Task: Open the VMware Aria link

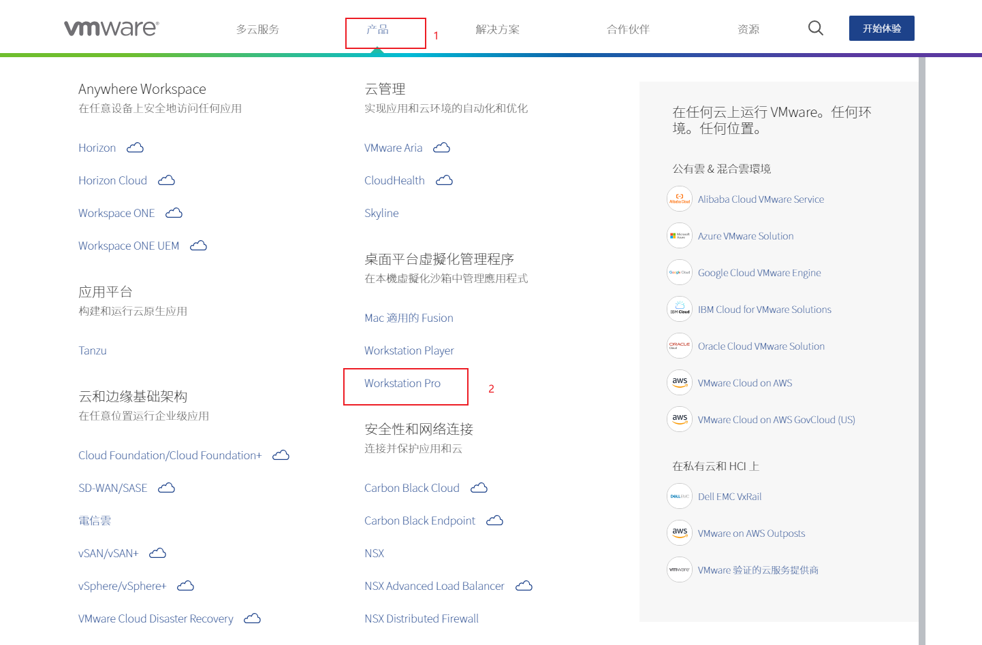Action: pos(394,148)
